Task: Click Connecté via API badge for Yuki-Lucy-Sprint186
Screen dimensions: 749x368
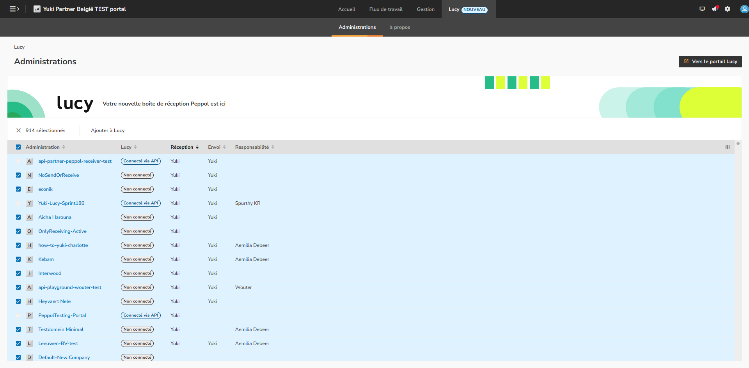Action: point(141,203)
